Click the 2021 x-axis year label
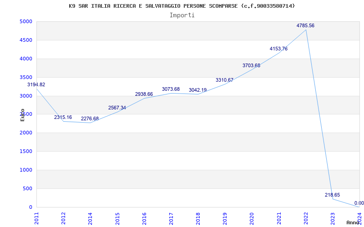The height and width of the screenshot is (227, 364). [x=279, y=218]
